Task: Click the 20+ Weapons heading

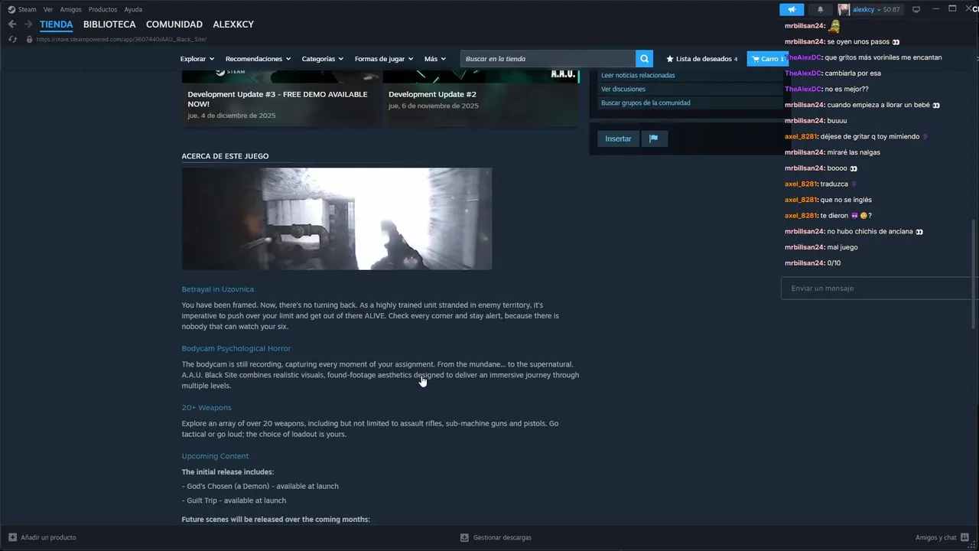Action: pos(207,408)
